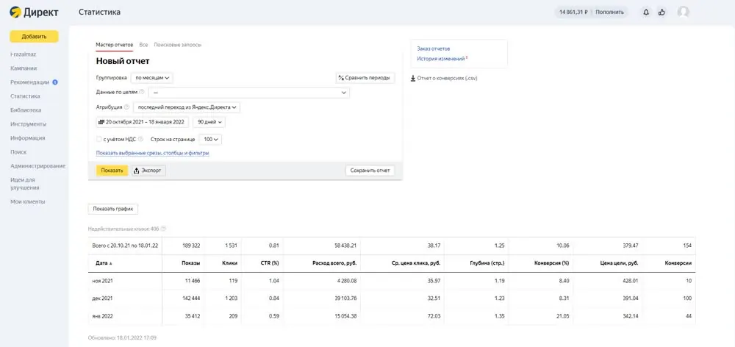
Task: Sort by the Показы column header
Action: click(191, 263)
